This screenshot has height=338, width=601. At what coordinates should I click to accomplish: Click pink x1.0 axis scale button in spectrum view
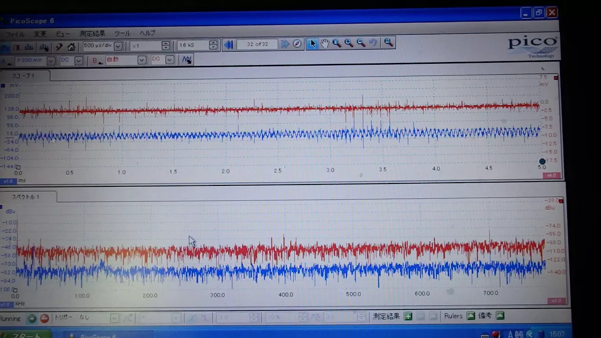556,301
